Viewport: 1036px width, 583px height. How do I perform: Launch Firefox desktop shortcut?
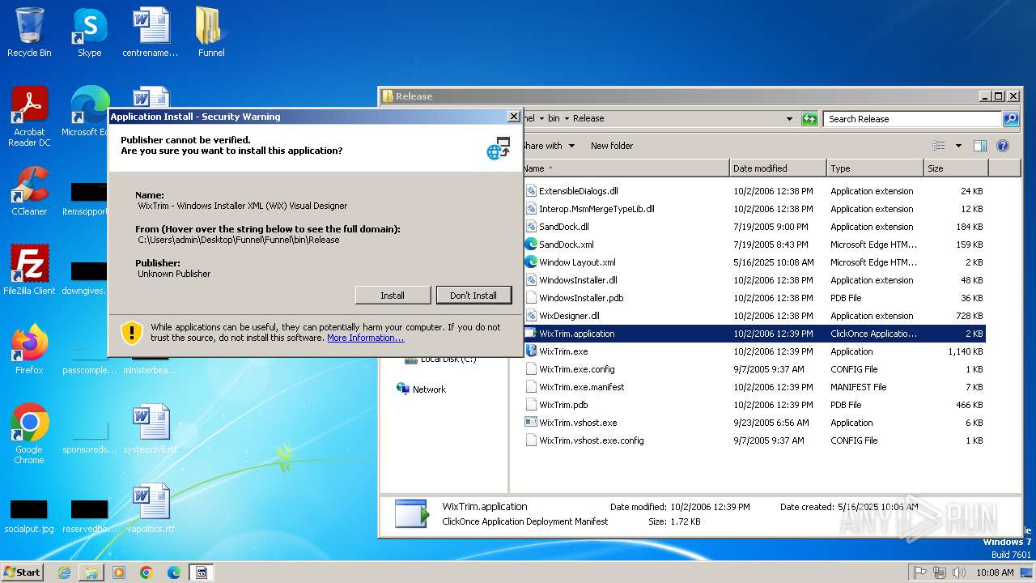(x=29, y=349)
